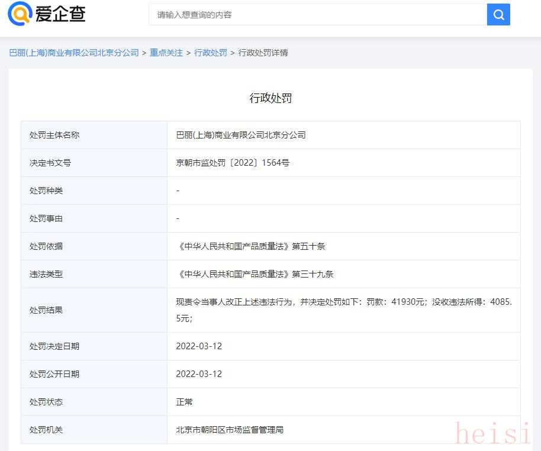Click the 处罚决定日期 value 2022-03-12
The height and width of the screenshot is (451, 541).
(x=199, y=346)
